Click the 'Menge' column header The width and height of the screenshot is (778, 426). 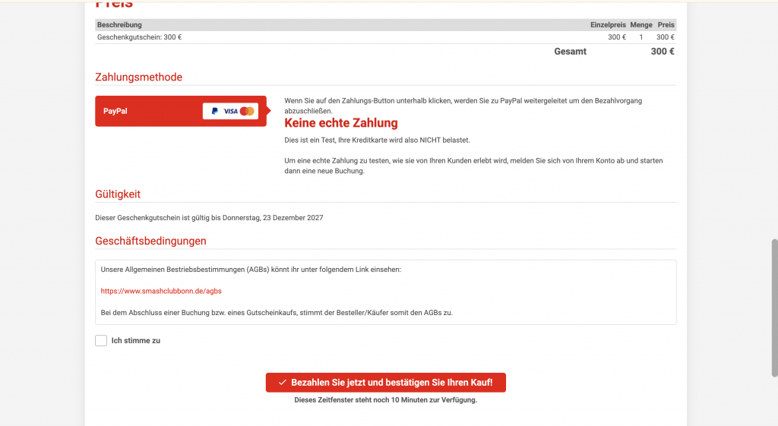[x=640, y=25]
